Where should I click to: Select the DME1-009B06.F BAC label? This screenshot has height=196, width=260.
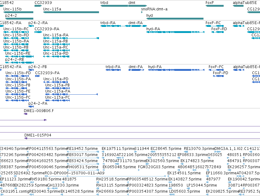pos(38,111)
